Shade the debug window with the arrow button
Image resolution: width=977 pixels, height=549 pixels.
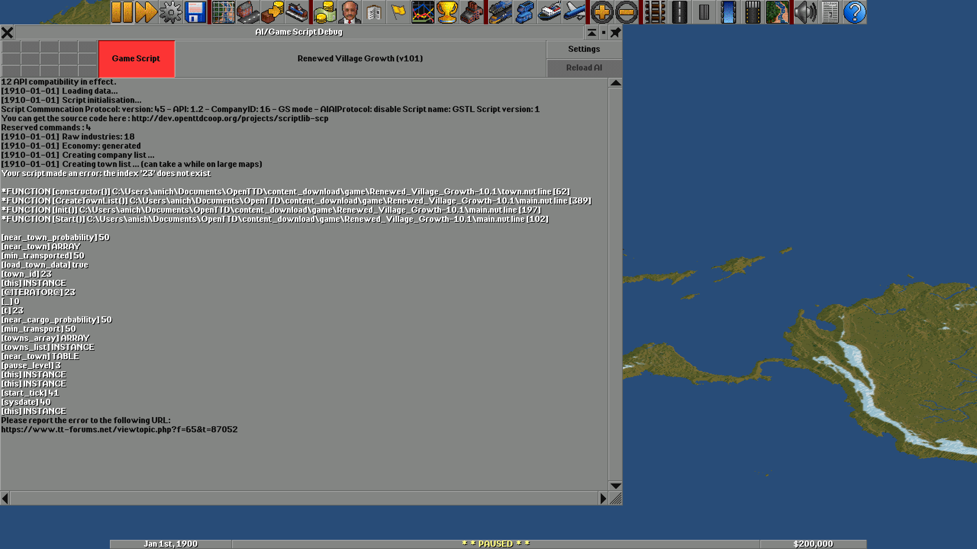[x=592, y=32]
